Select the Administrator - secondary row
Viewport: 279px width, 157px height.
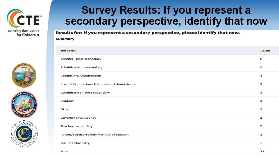point(81,67)
